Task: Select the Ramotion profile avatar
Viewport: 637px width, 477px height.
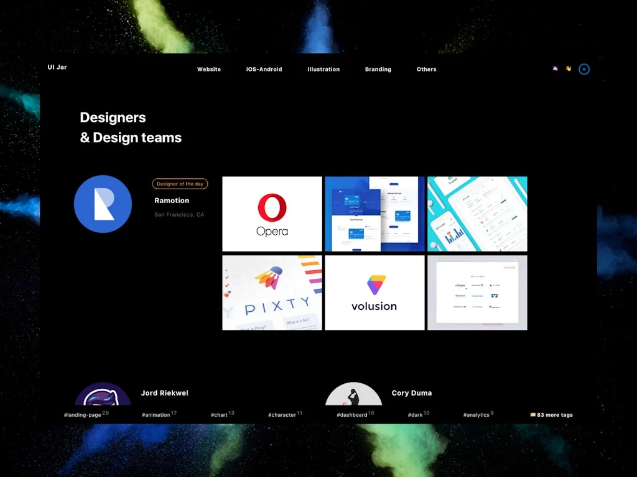Action: tap(103, 204)
